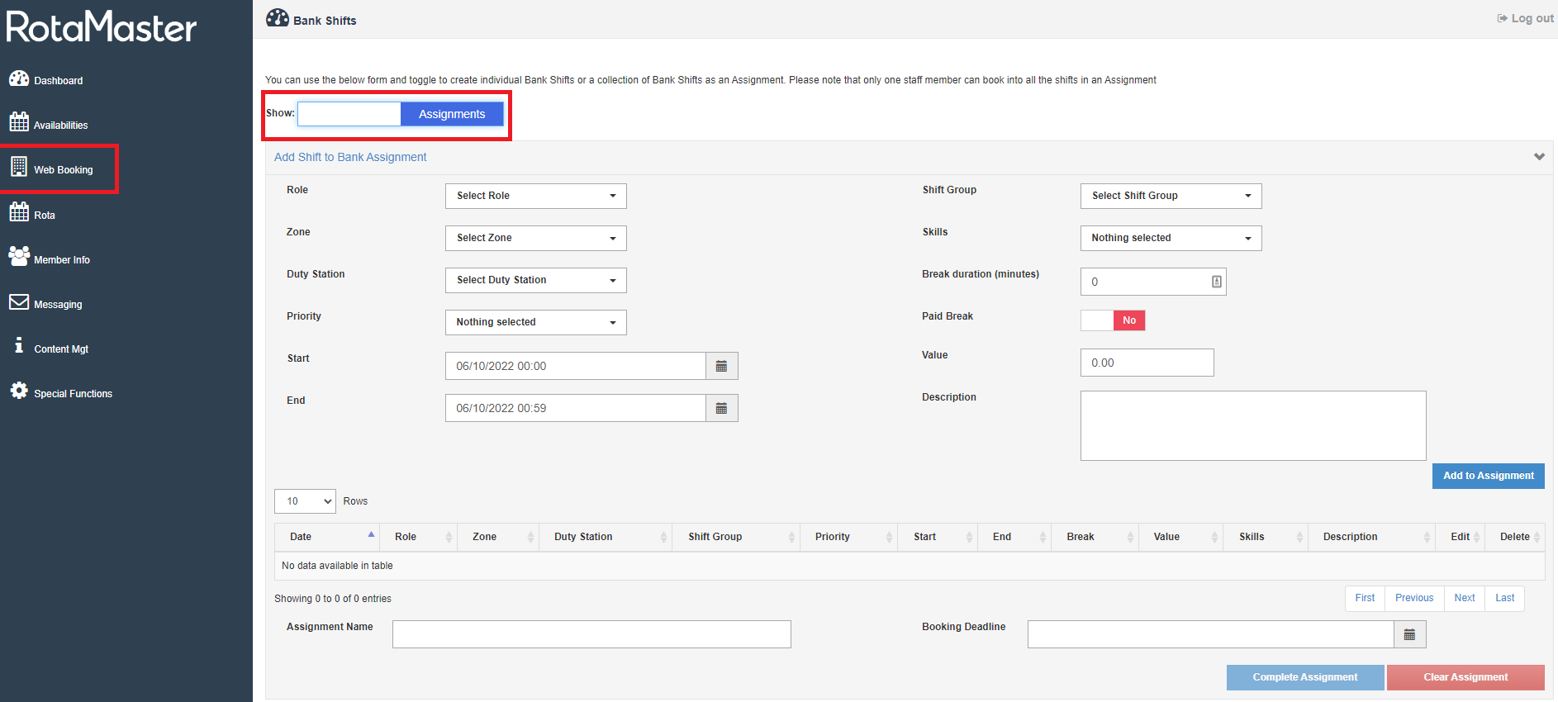This screenshot has height=702, width=1558.
Task: Click the Availabilities calendar icon
Action: [19, 122]
